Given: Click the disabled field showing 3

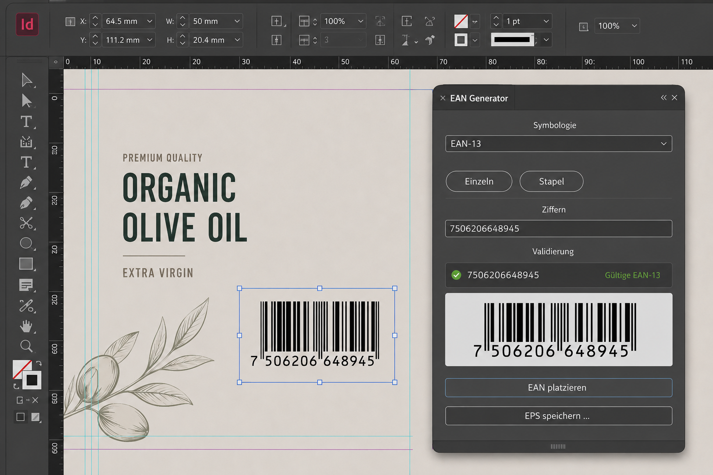Looking at the screenshot, I should pos(343,40).
